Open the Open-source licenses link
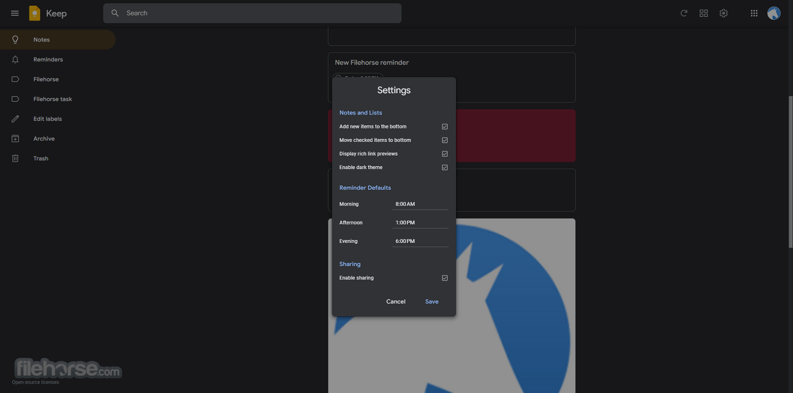 pyautogui.click(x=35, y=382)
